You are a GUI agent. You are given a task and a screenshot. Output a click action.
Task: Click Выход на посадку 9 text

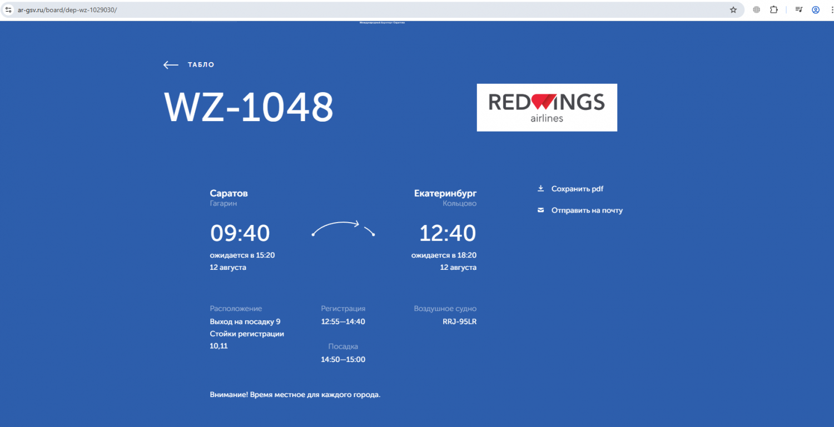pyautogui.click(x=245, y=321)
